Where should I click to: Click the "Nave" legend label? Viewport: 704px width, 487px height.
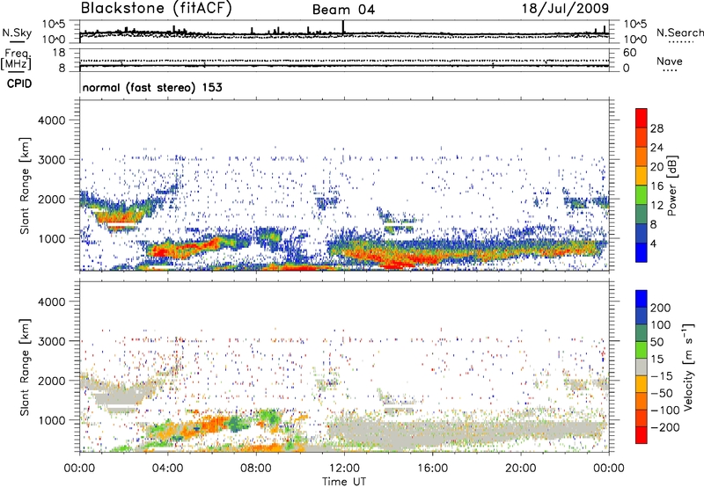pyautogui.click(x=670, y=62)
